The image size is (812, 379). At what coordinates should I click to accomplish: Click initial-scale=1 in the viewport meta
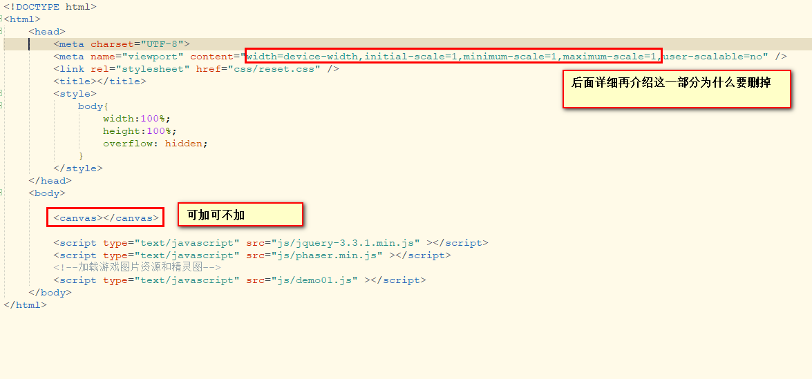point(411,57)
